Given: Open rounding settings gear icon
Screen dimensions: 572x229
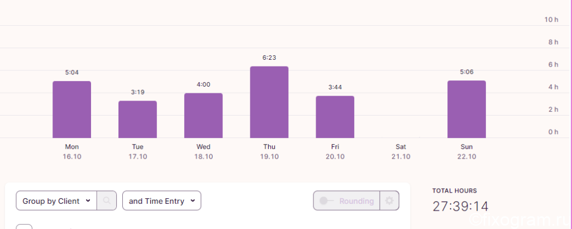Looking at the screenshot, I should coord(389,201).
